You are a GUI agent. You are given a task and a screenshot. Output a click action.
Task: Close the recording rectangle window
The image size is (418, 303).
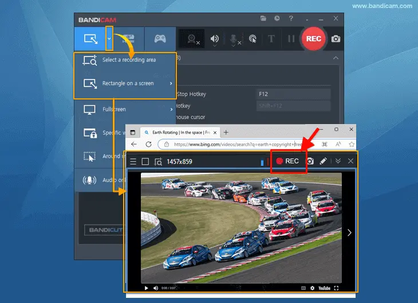coord(350,161)
